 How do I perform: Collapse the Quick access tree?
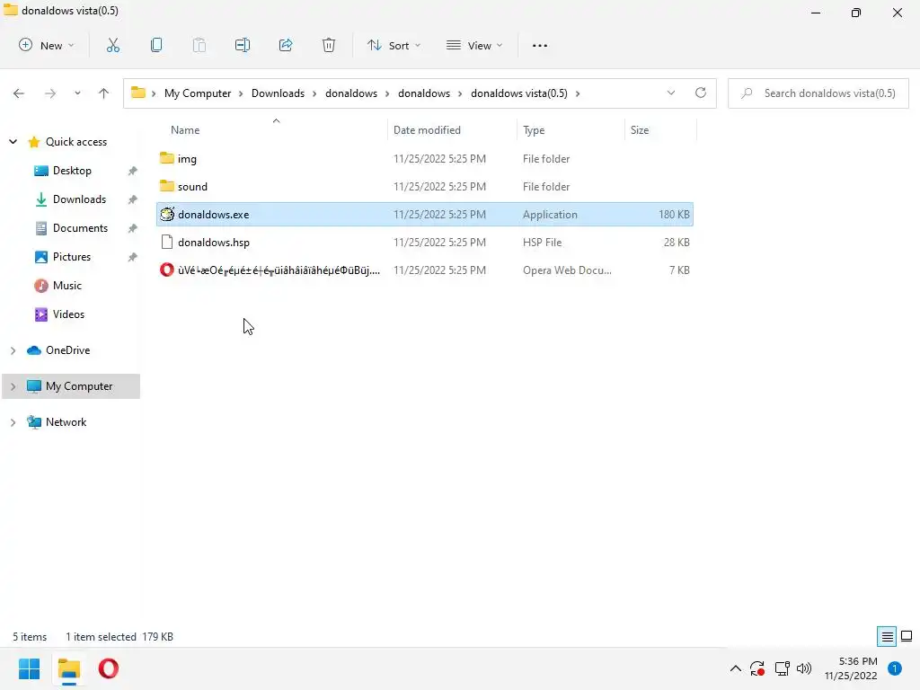coord(13,141)
